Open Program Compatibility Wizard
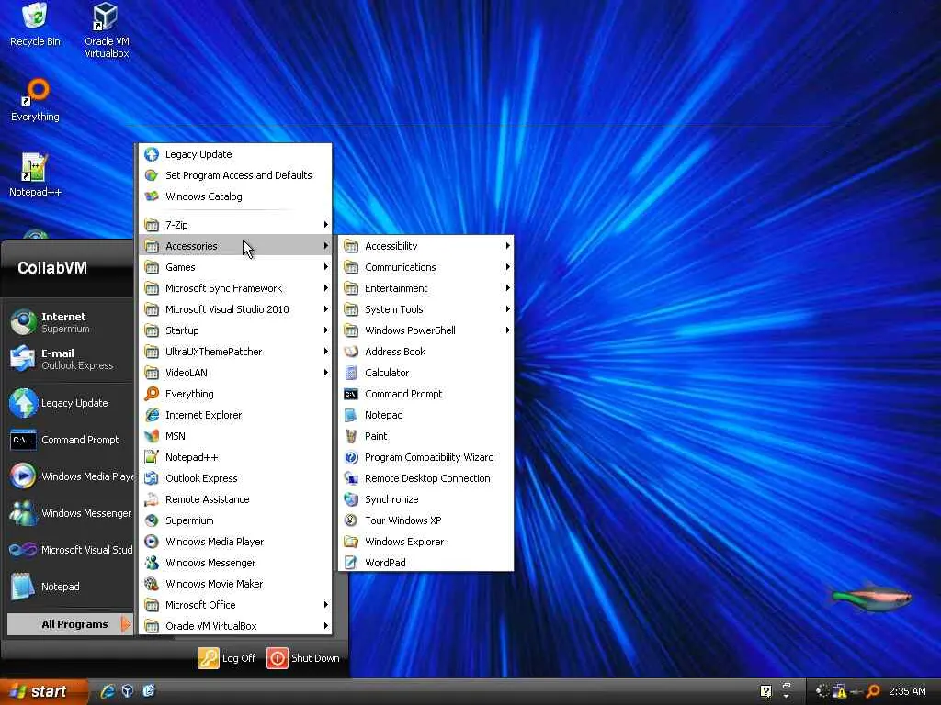This screenshot has width=941, height=705. [425, 457]
